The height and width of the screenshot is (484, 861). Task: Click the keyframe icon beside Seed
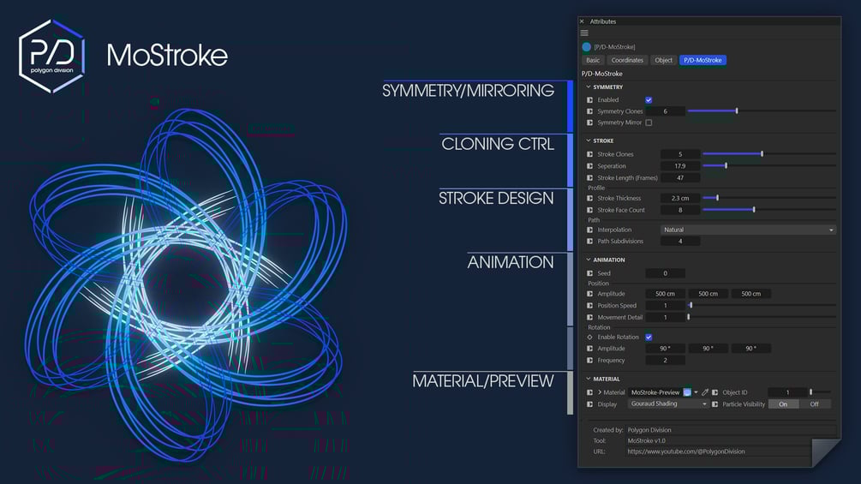click(x=589, y=273)
